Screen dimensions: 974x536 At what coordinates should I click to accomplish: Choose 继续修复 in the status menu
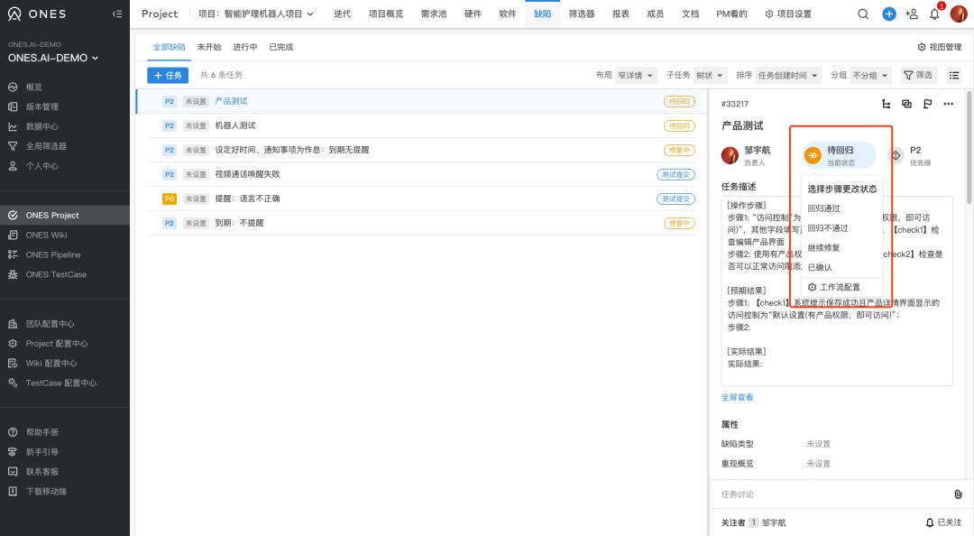point(841,248)
